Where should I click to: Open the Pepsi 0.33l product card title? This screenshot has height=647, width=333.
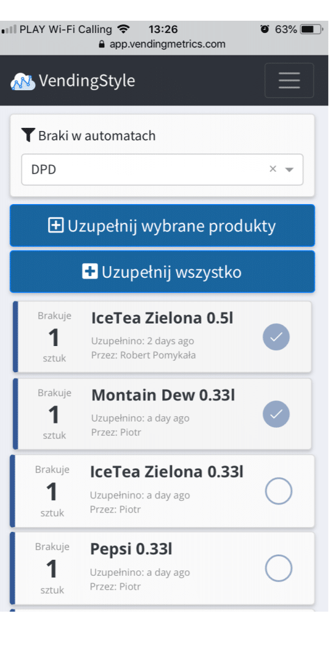click(x=131, y=549)
